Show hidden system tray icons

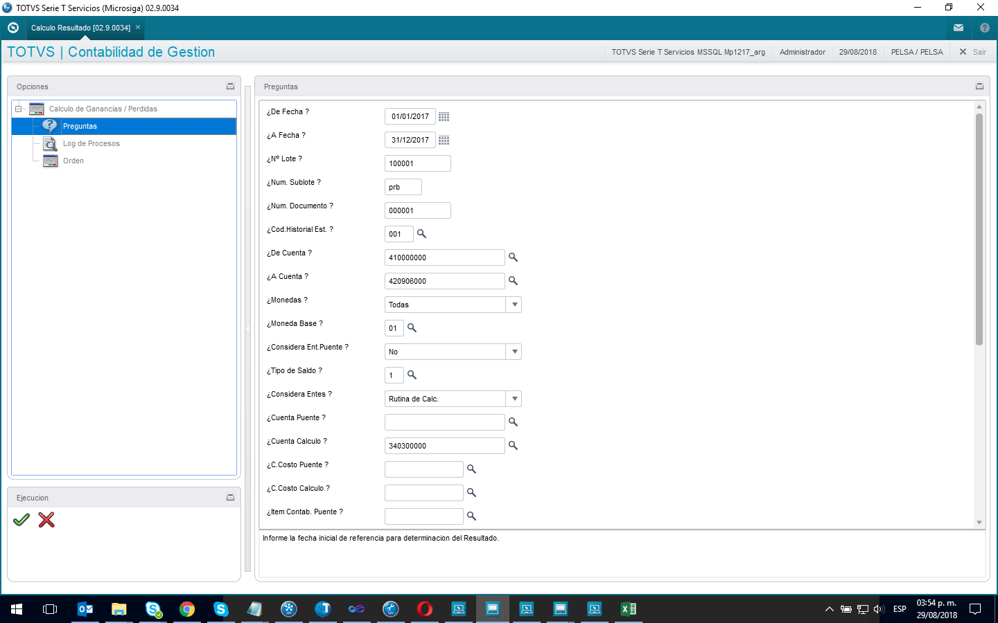(x=829, y=609)
